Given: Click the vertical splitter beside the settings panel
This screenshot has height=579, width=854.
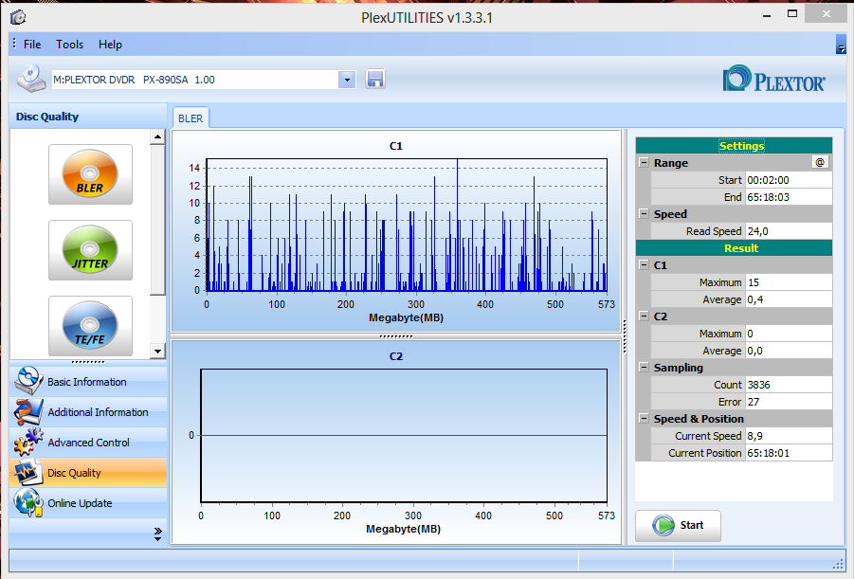Looking at the screenshot, I should [625, 336].
